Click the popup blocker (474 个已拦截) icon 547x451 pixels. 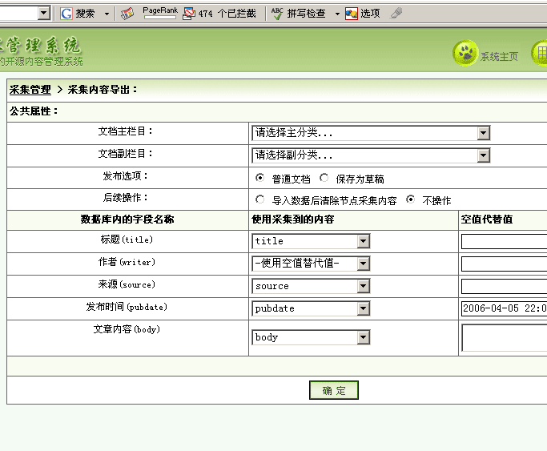[x=189, y=14]
